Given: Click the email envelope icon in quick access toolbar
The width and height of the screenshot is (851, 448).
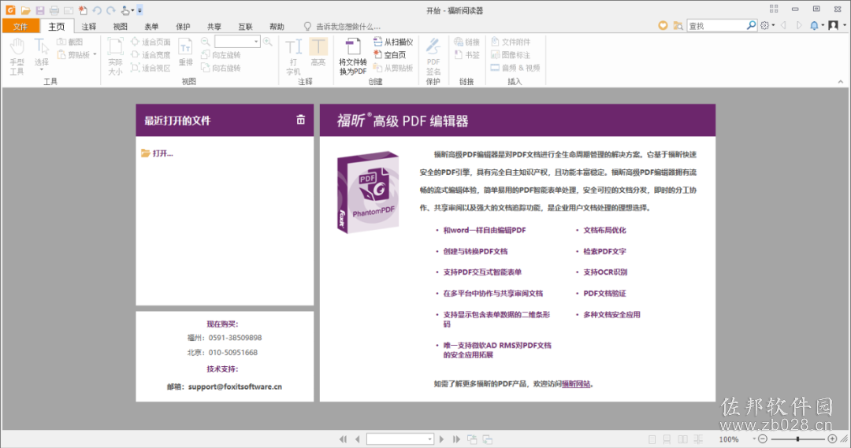Looking at the screenshot, I should click(69, 10).
